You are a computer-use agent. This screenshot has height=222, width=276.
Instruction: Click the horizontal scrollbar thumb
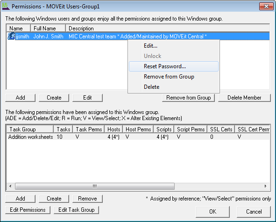pyautogui.click(x=95, y=186)
